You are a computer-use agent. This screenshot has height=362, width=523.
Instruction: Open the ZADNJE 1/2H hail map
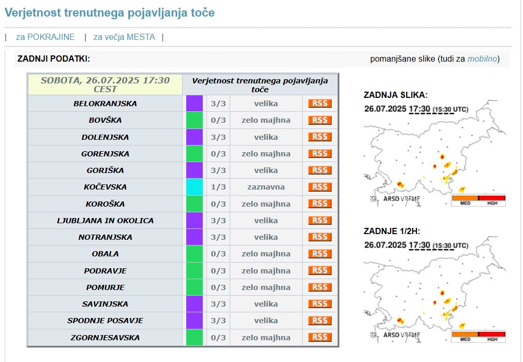[x=435, y=296]
